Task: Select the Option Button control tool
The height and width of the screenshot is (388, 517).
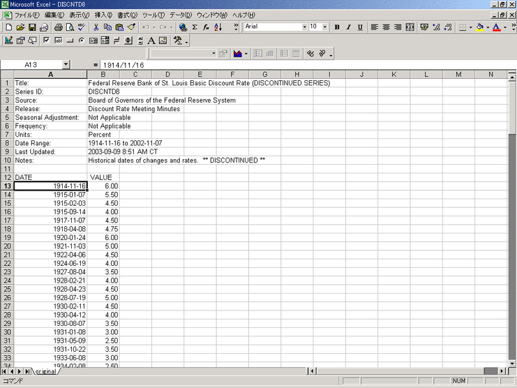Action: coord(81,41)
